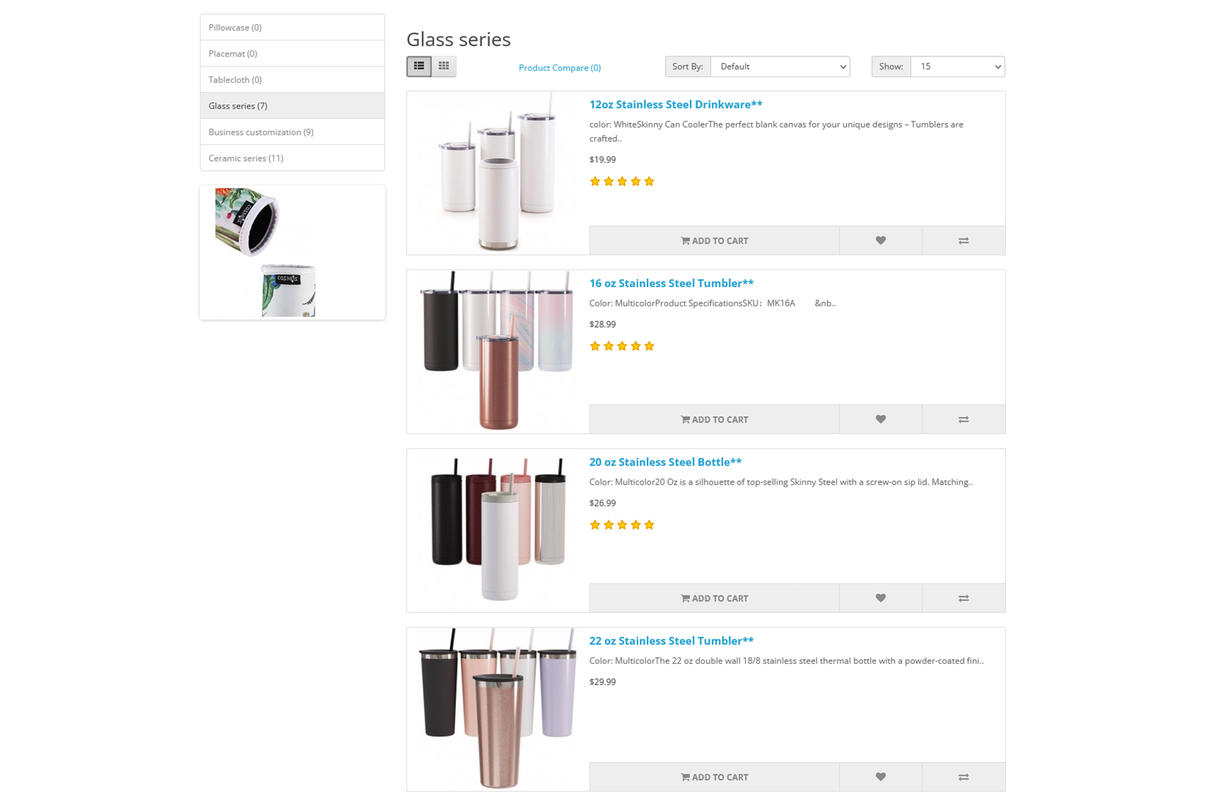1216x804 pixels.
Task: Switch to list view layout
Action: [x=419, y=66]
